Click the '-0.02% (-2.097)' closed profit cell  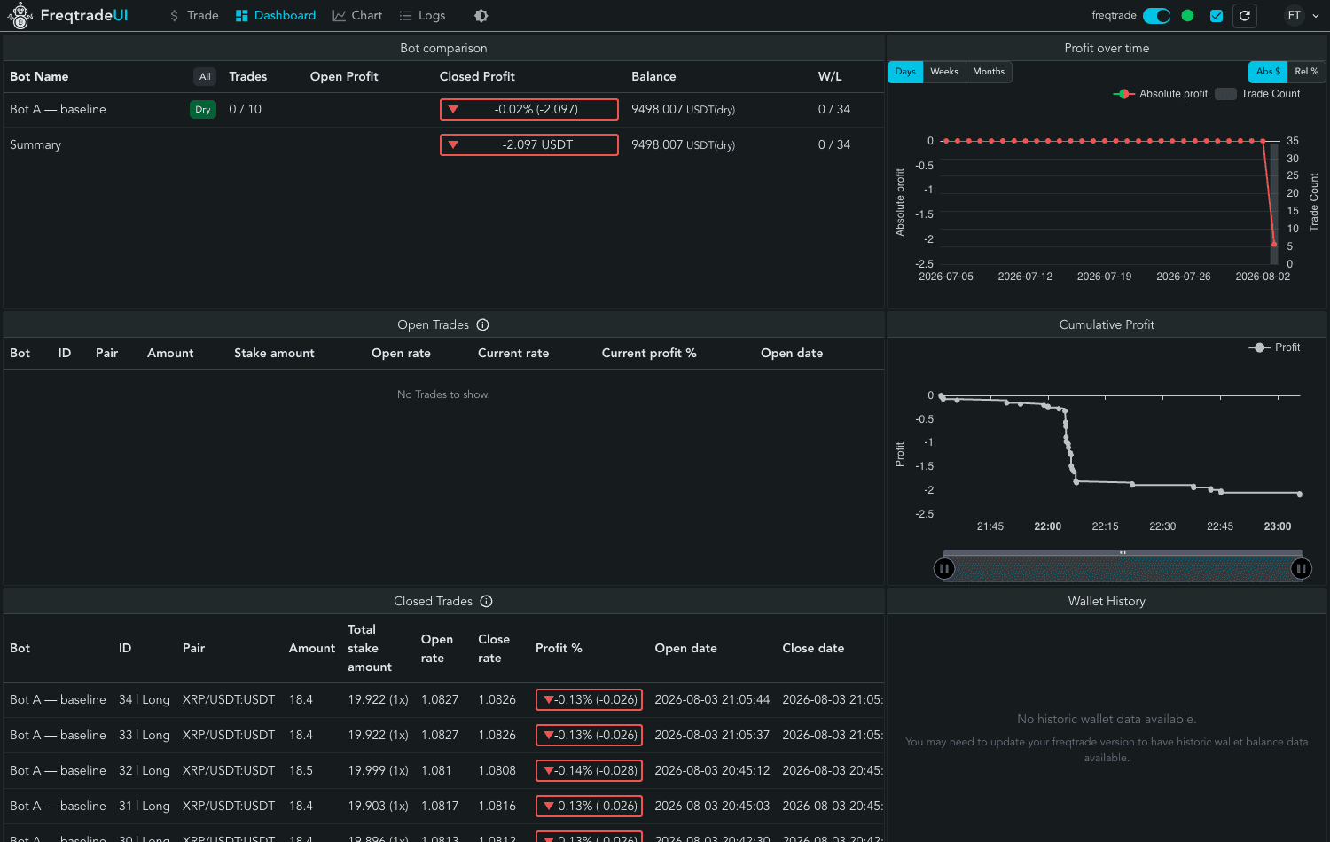[529, 110]
